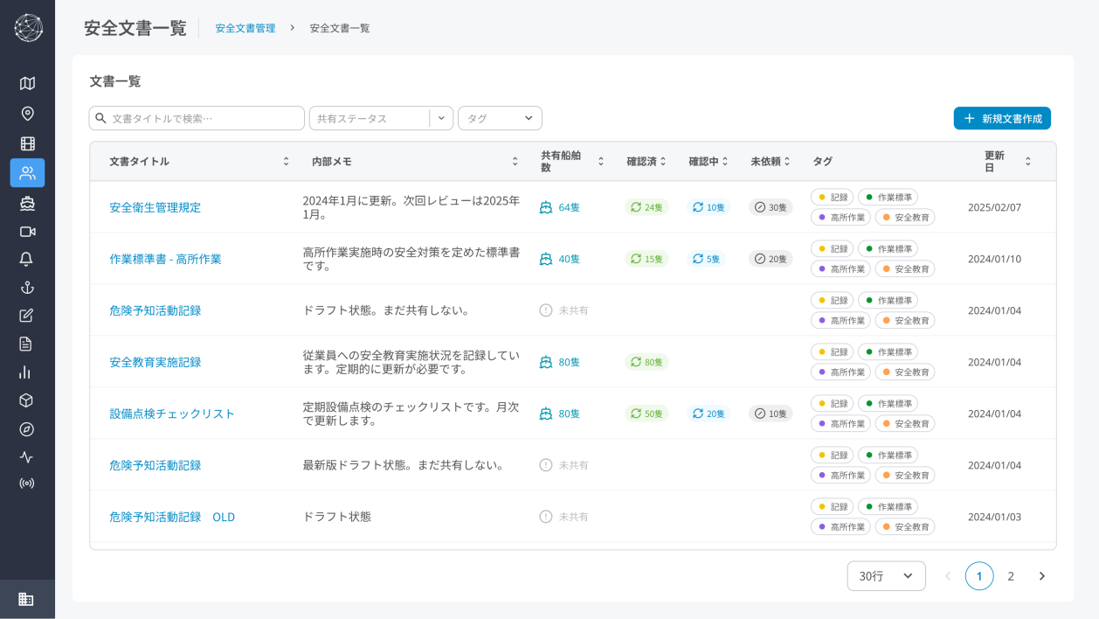Open the box package sidebar icon
The height and width of the screenshot is (619, 1099).
[x=27, y=400]
